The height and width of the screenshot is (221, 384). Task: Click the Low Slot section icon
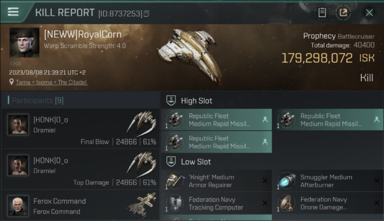click(x=171, y=161)
